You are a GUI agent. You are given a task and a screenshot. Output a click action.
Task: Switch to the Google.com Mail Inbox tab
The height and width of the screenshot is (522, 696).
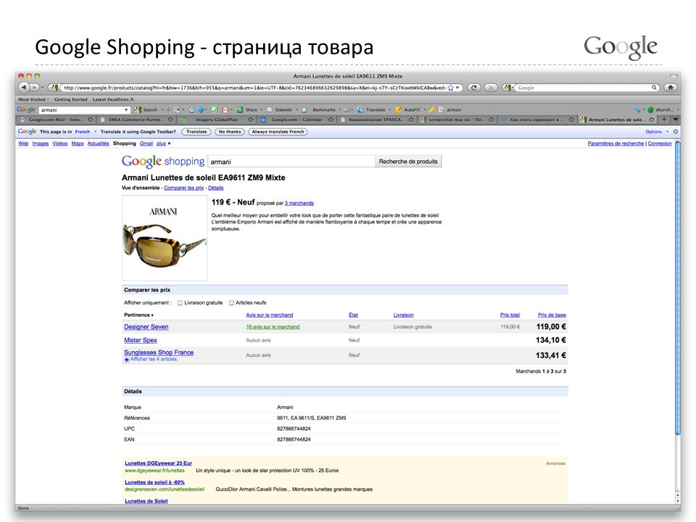tap(56, 120)
